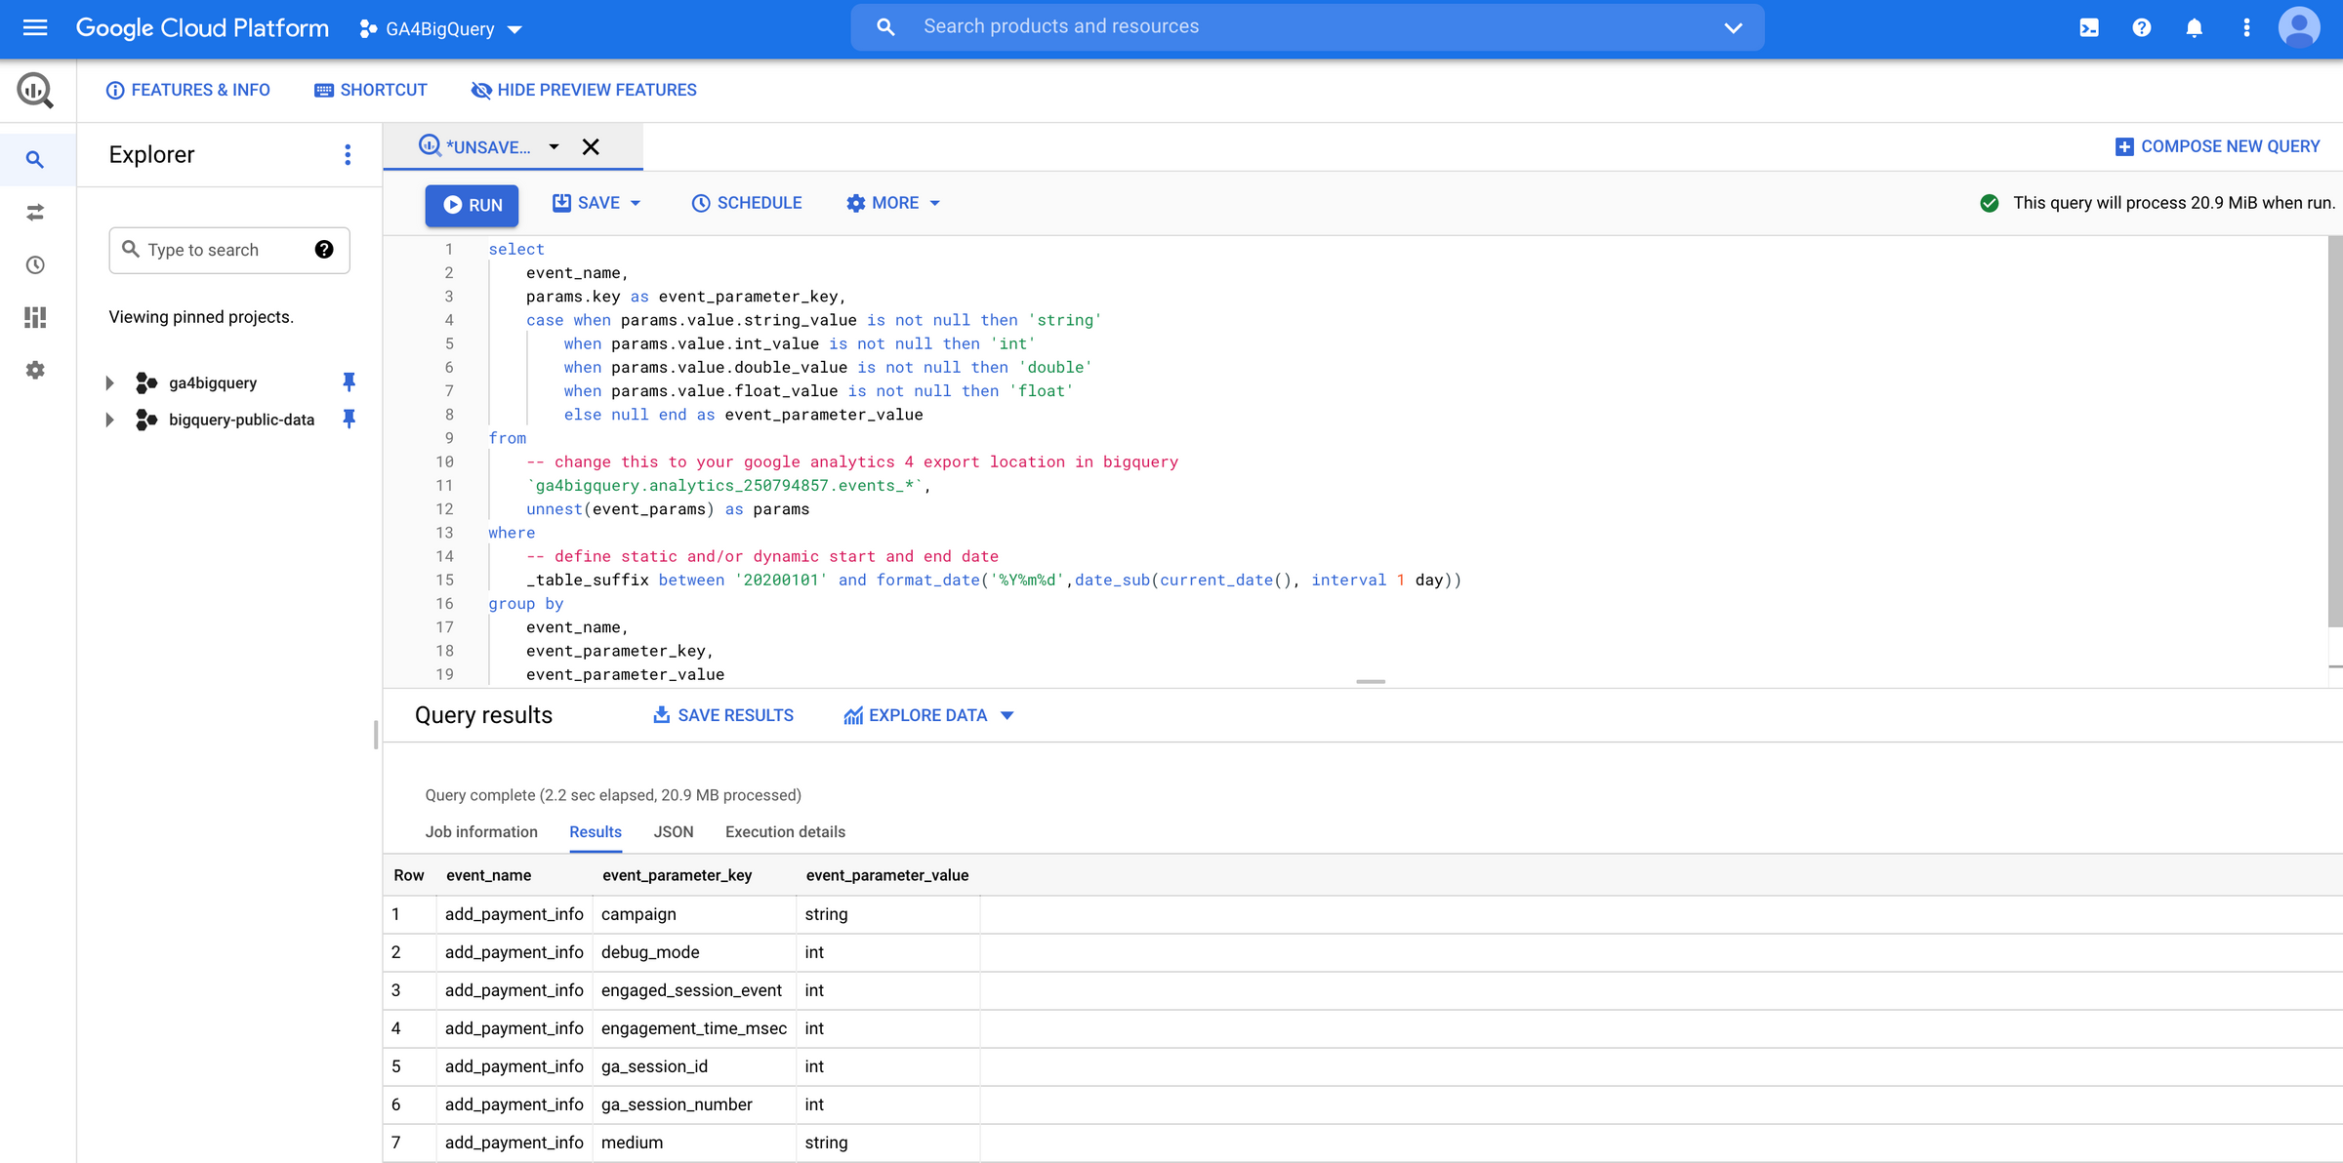Unpin the ga4bigquery project
Image resolution: width=2343 pixels, height=1163 pixels.
349,382
